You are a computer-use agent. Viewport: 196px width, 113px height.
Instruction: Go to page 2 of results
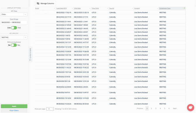[151, 108]
